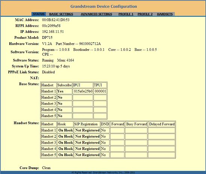Click the Grandstream Device Configuration title

click(x=104, y=6)
